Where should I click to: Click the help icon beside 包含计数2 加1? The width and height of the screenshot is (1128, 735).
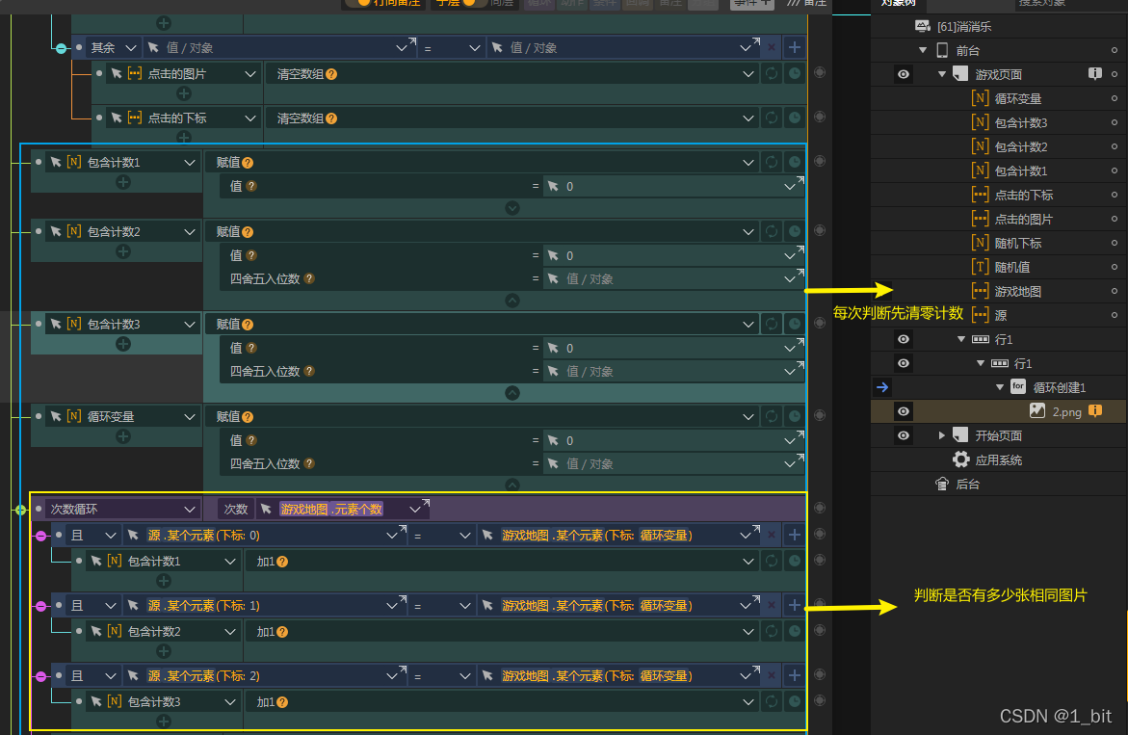click(x=282, y=631)
